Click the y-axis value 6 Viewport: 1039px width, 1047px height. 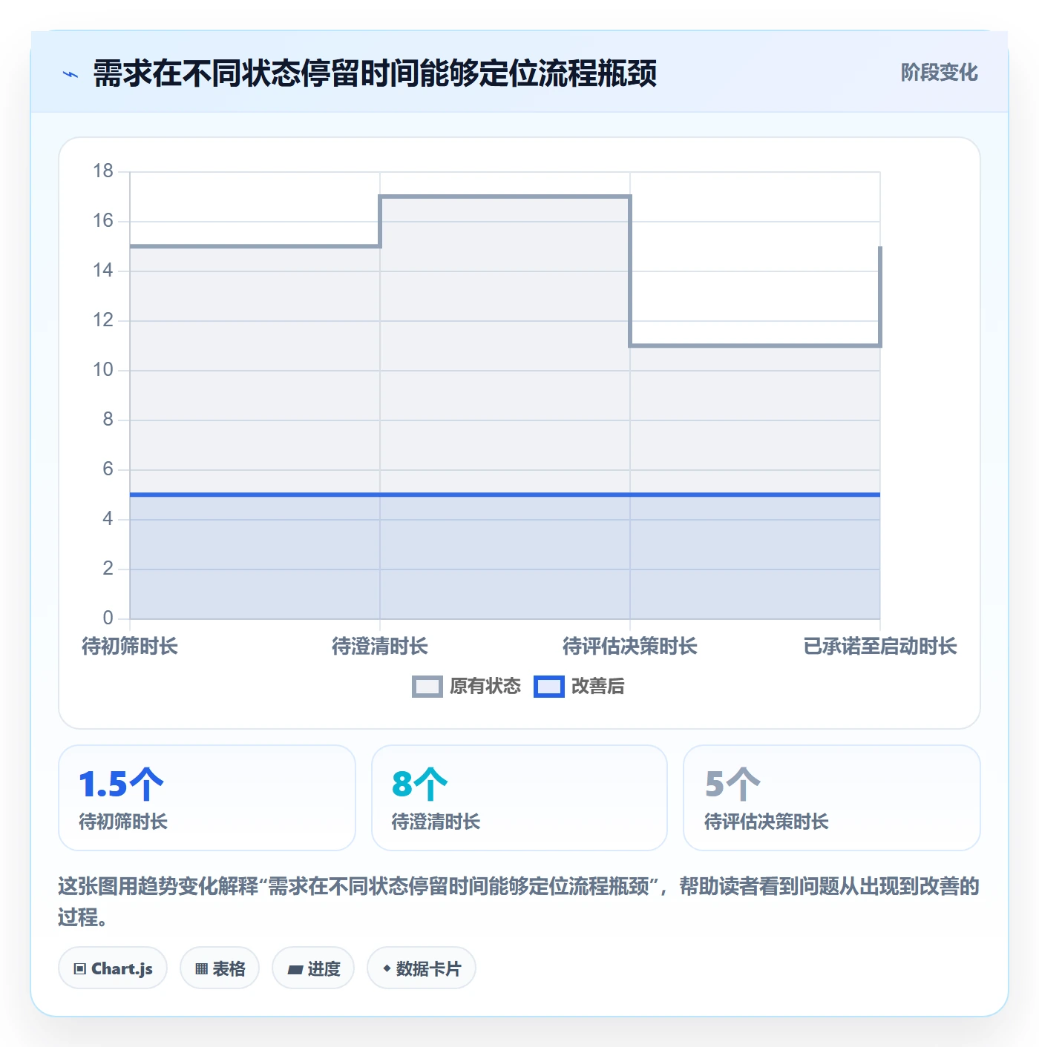click(x=108, y=469)
